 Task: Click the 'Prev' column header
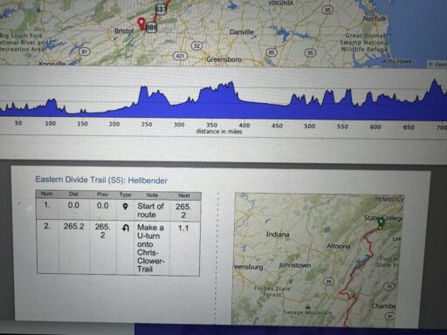(x=103, y=195)
